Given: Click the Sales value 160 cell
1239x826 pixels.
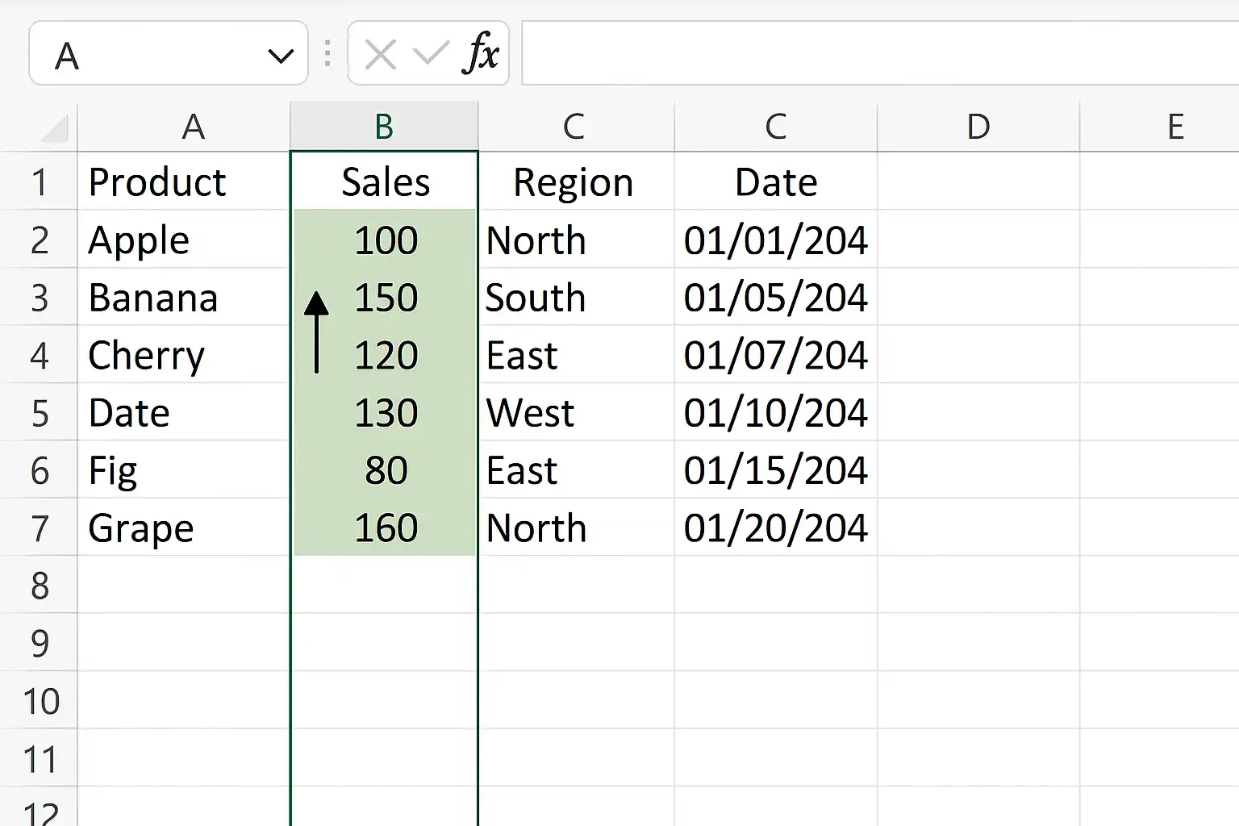Looking at the screenshot, I should pos(384,528).
